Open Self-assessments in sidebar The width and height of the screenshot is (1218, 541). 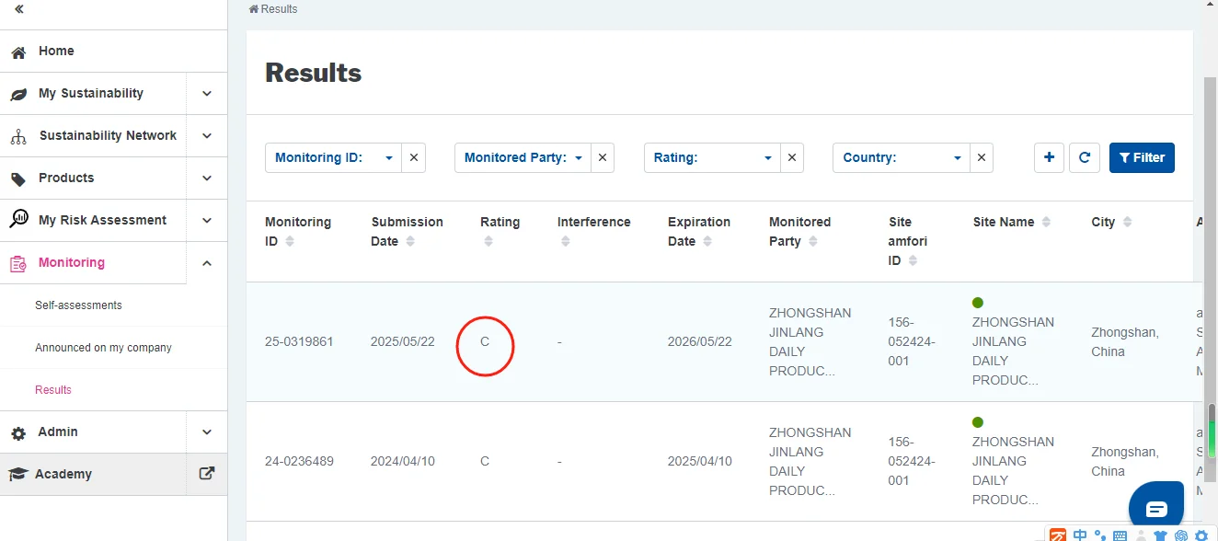coord(78,305)
